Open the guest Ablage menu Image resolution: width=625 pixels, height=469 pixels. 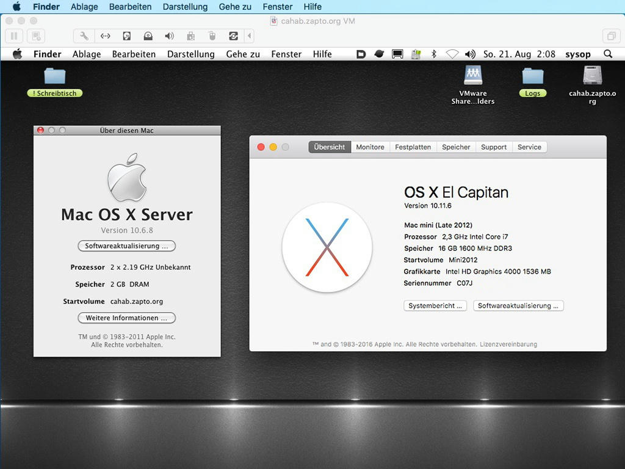(x=87, y=54)
